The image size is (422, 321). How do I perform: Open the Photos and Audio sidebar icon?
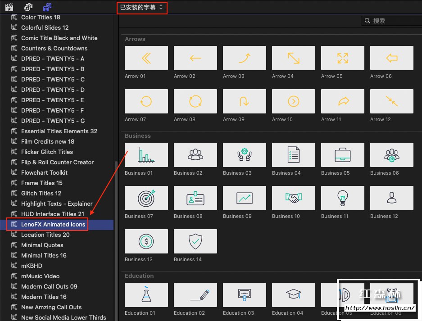click(28, 7)
